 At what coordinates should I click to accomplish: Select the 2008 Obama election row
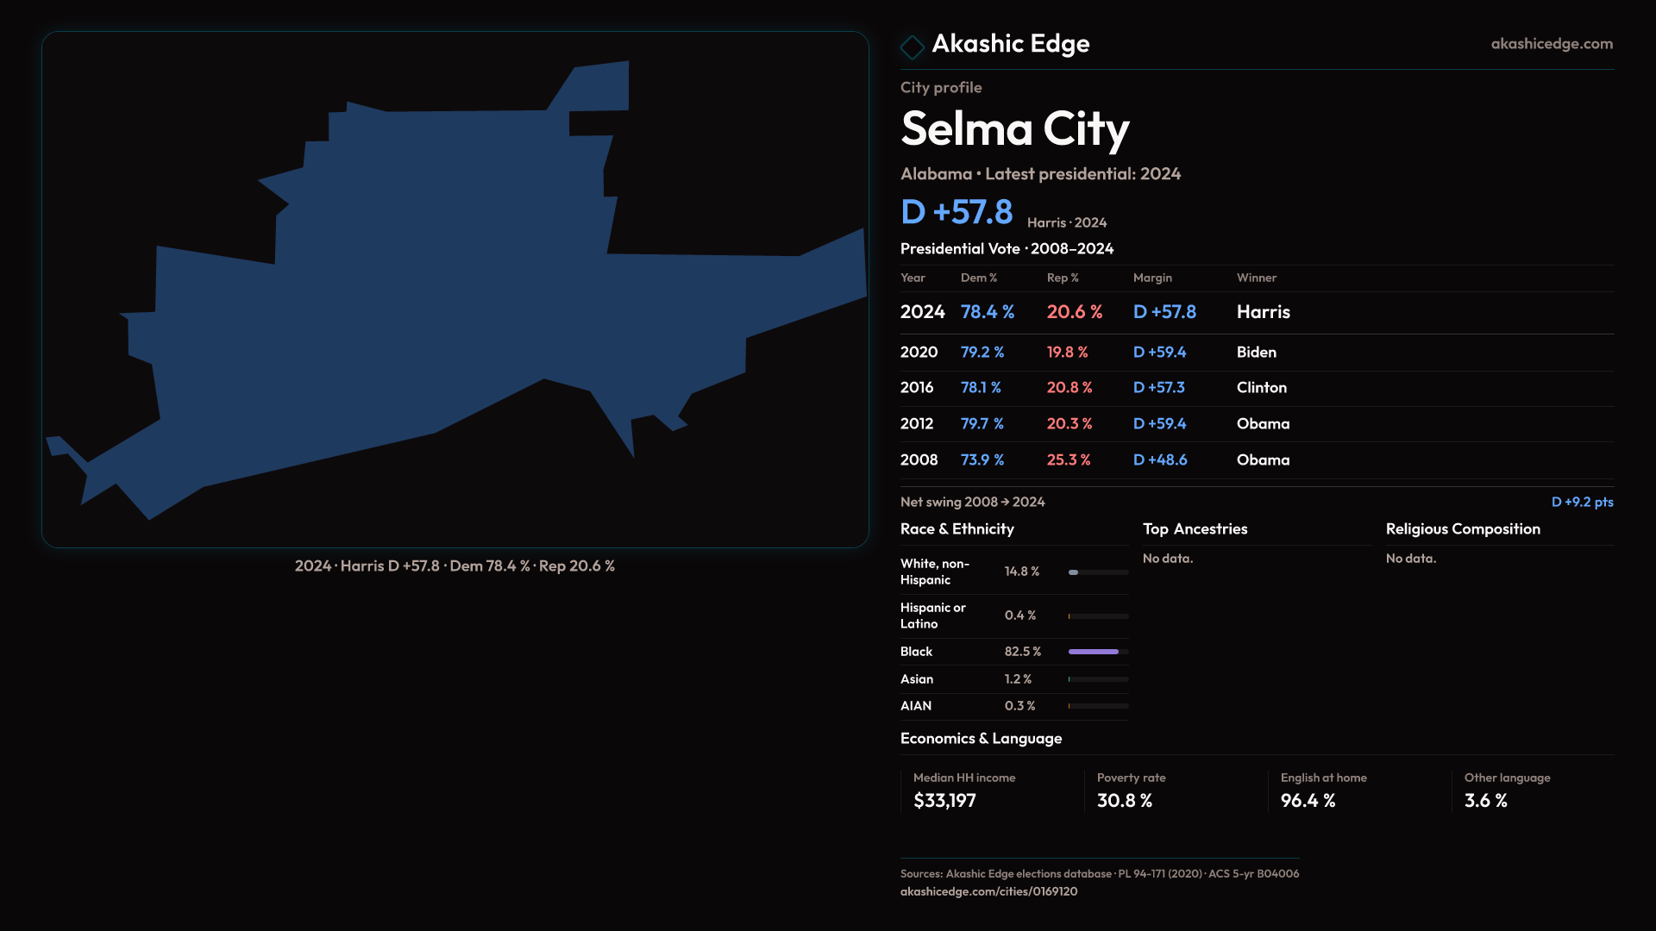(x=1256, y=460)
